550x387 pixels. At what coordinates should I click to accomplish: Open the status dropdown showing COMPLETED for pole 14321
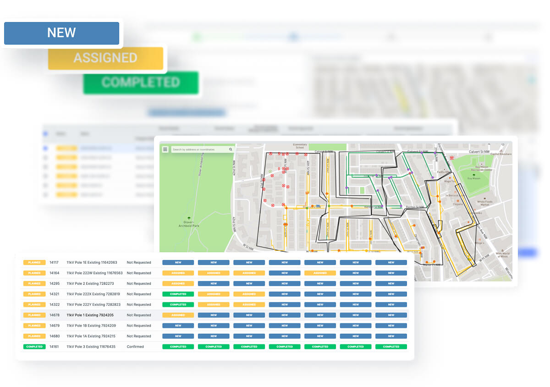[178, 294]
